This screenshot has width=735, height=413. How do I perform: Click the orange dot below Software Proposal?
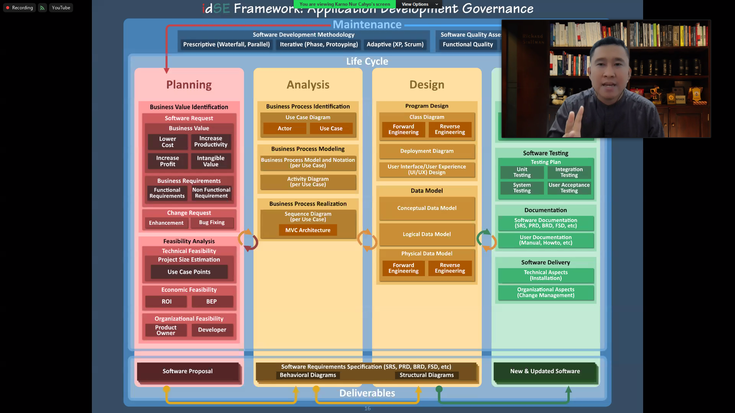167,389
